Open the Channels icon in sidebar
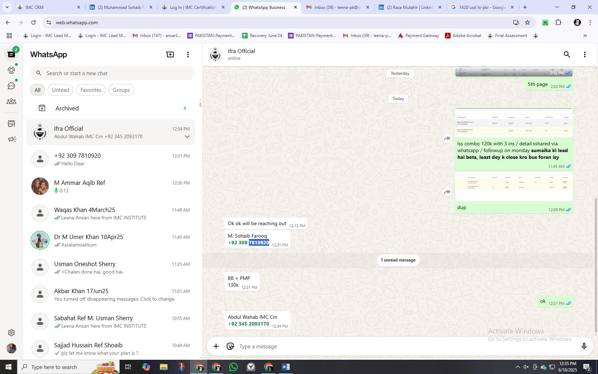The width and height of the screenshot is (598, 374). point(11,86)
